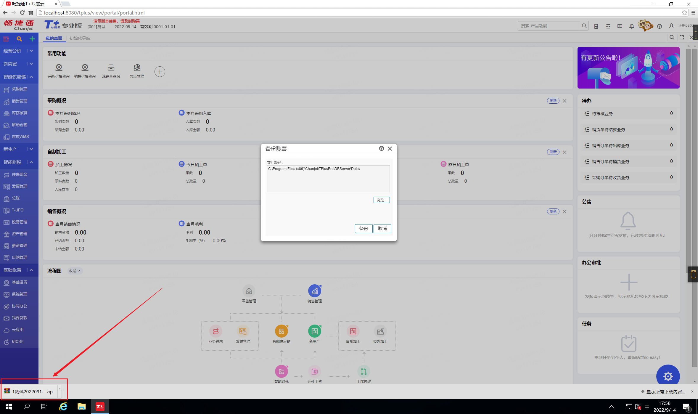Expand the 经营分析 sidebar group
Viewport: 698px width, 414px height.
pos(31,51)
